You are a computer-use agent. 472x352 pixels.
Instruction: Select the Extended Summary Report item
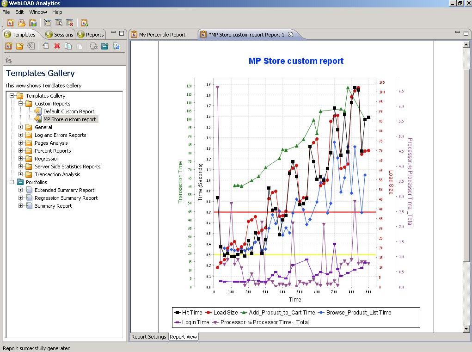pyautogui.click(x=64, y=190)
